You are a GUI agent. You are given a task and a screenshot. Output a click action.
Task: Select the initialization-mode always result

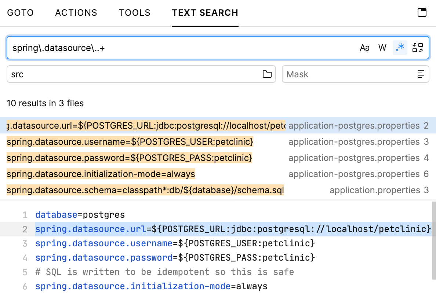[x=101, y=174]
